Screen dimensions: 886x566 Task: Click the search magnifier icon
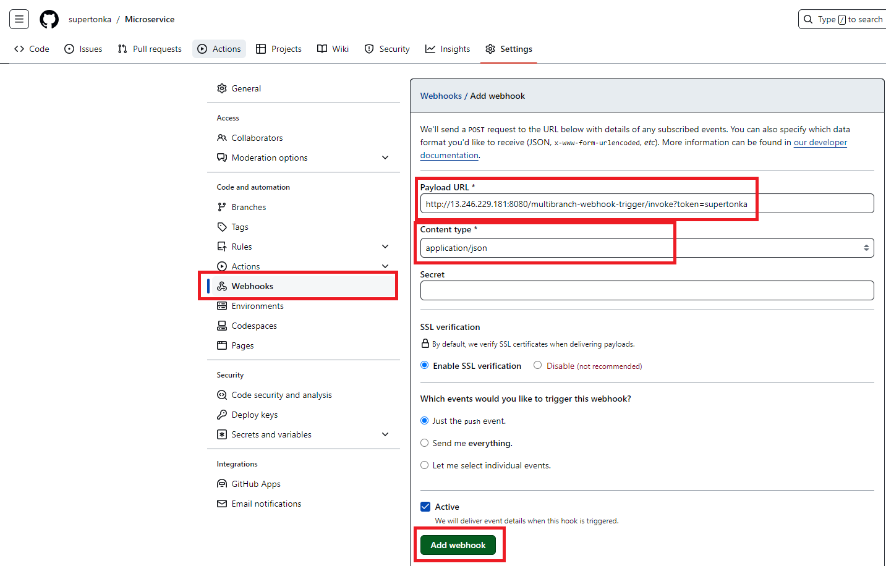tap(808, 19)
